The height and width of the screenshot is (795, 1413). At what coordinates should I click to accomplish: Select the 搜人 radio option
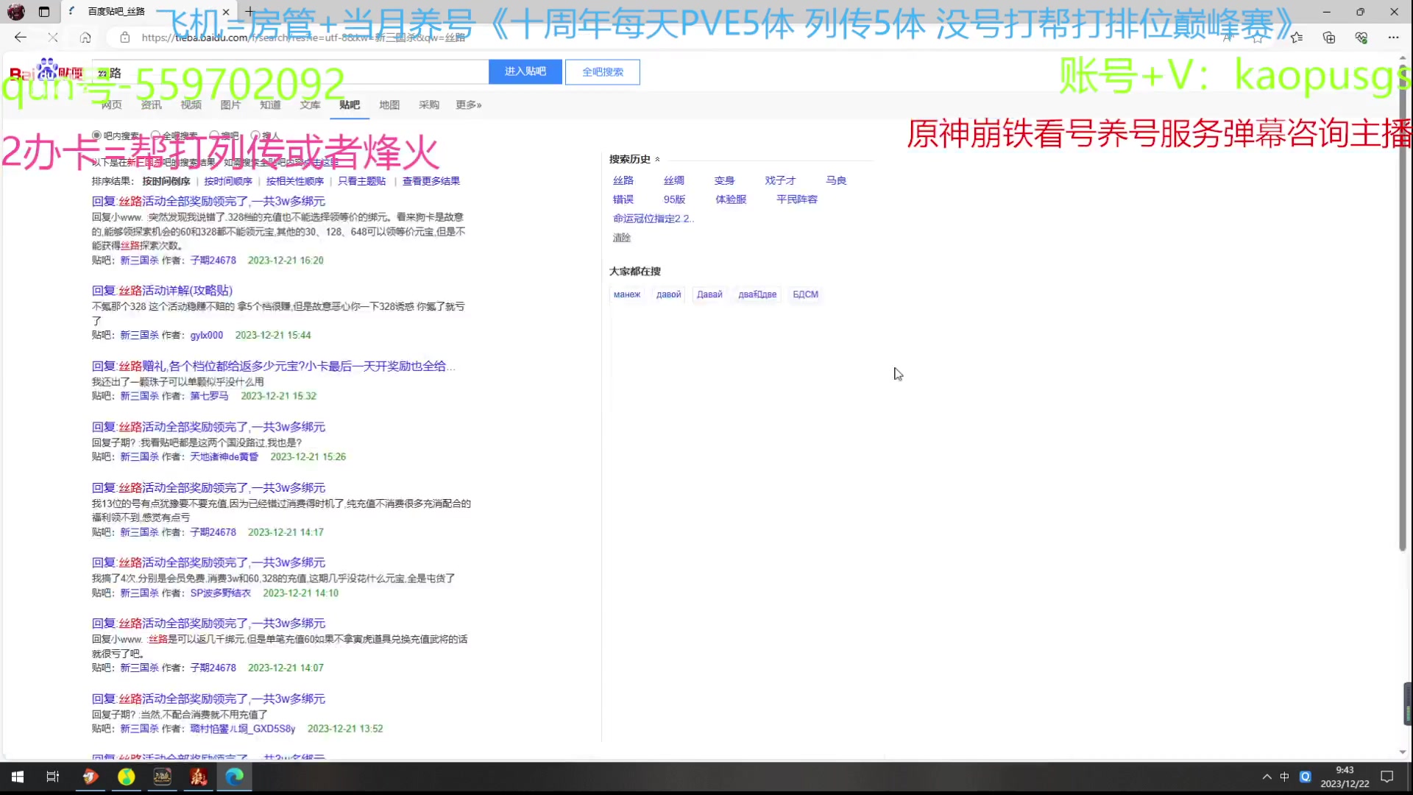tap(255, 135)
